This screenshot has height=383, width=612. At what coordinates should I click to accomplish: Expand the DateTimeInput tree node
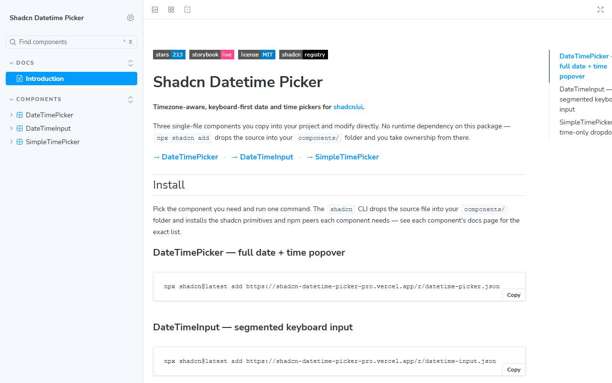click(x=11, y=128)
